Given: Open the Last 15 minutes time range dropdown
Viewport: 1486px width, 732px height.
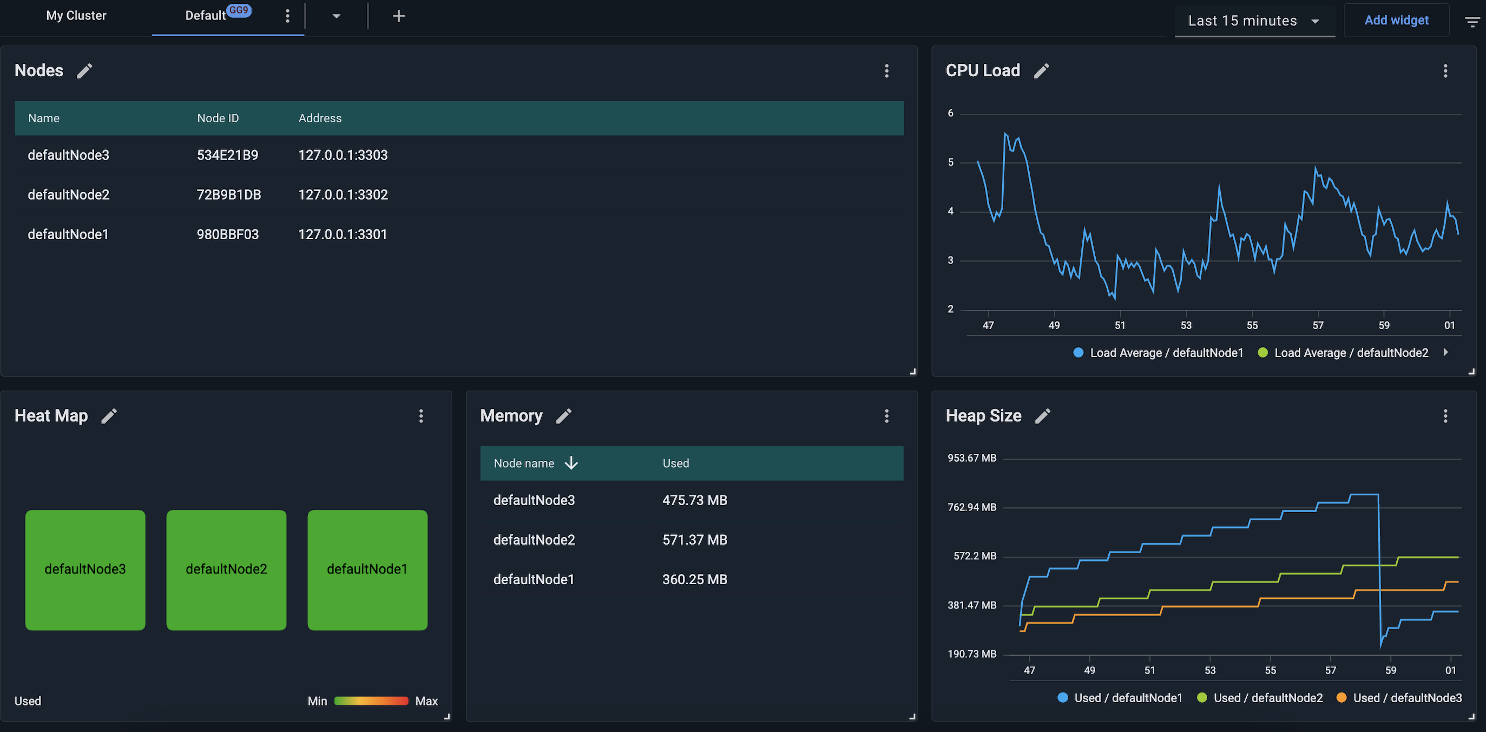Looking at the screenshot, I should pyautogui.click(x=1255, y=21).
